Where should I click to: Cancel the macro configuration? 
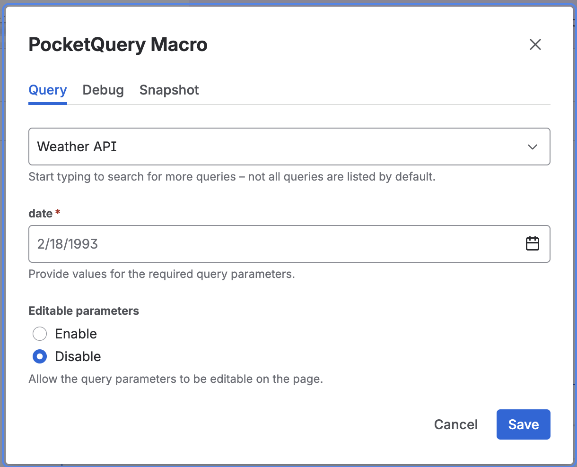[x=456, y=424]
